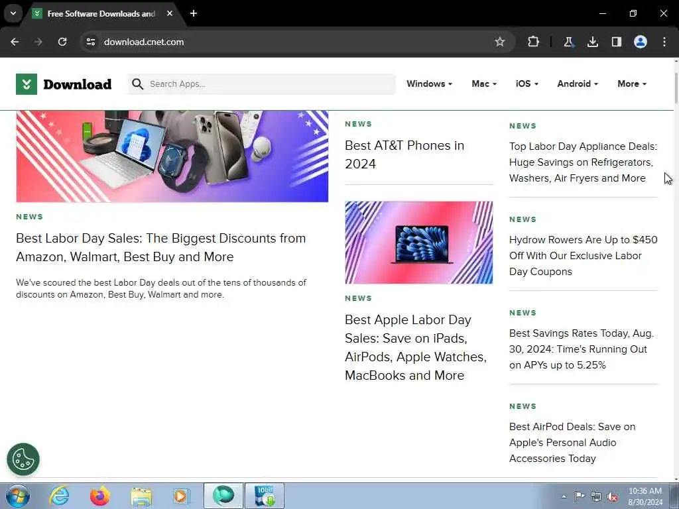679x509 pixels.
Task: Select the Free Software Downloads tab
Action: pyautogui.click(x=101, y=14)
